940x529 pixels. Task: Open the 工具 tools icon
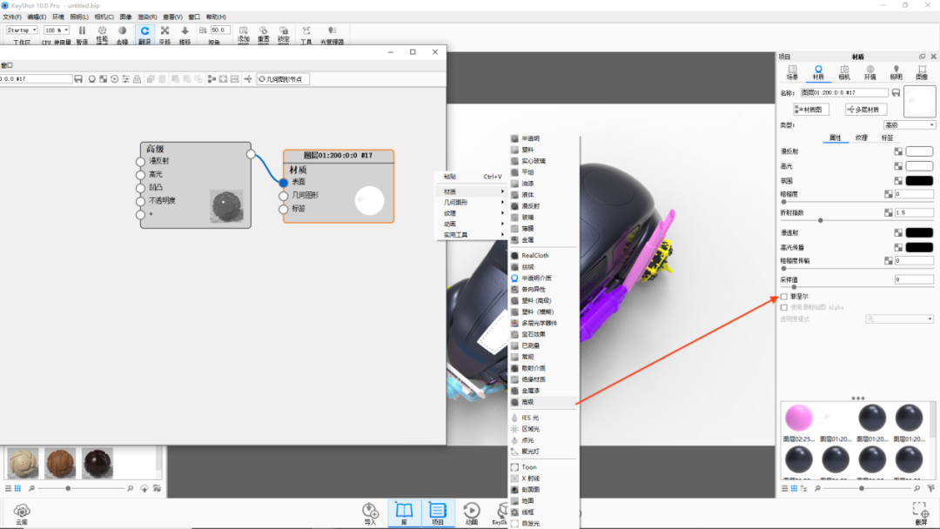point(306,30)
